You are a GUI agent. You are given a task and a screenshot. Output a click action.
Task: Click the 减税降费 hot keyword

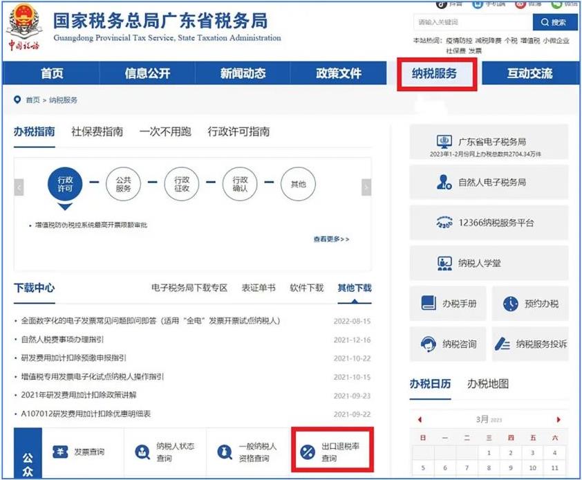[x=488, y=41]
